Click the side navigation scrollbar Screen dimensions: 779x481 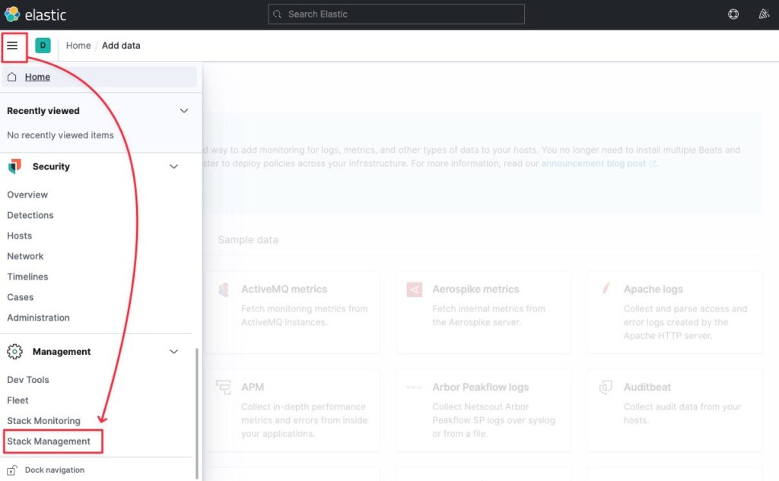197,413
